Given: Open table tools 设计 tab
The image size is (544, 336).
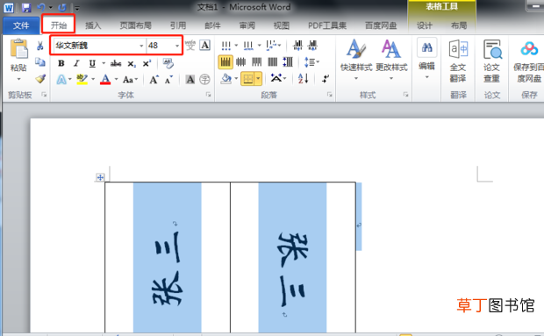Looking at the screenshot, I should point(424,25).
